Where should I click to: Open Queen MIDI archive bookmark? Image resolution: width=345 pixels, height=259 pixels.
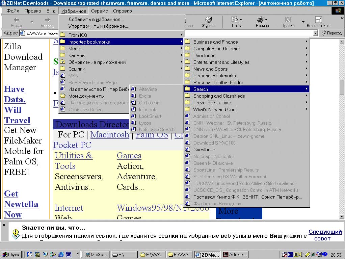247,163
